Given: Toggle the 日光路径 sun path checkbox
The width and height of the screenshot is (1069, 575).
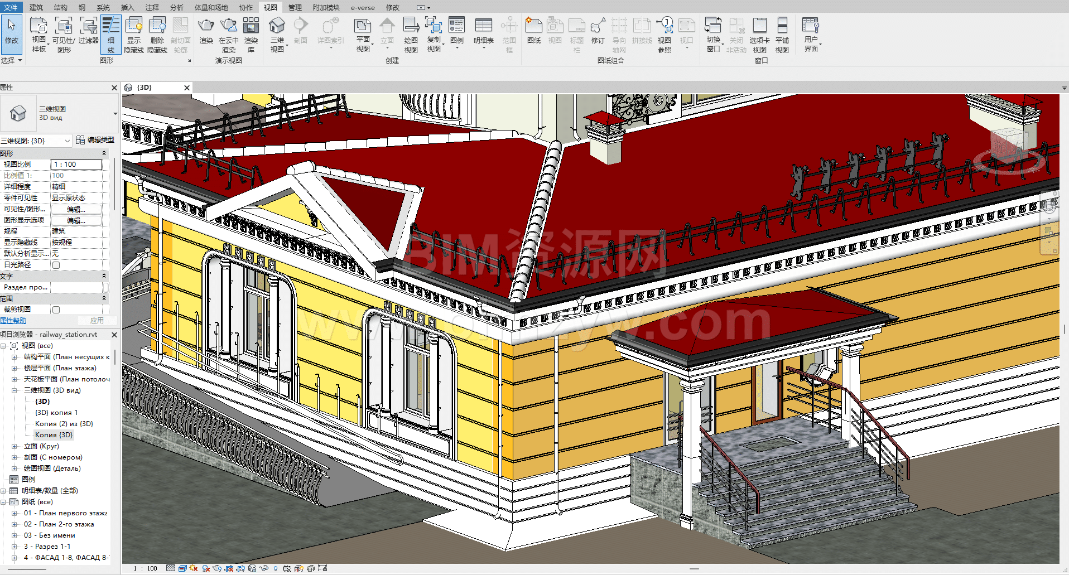Looking at the screenshot, I should point(56,265).
